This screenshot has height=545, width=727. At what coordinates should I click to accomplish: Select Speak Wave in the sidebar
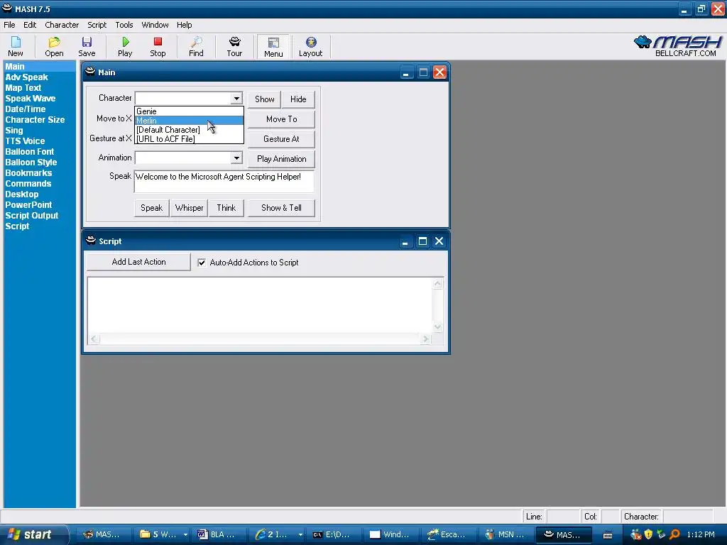(x=30, y=99)
